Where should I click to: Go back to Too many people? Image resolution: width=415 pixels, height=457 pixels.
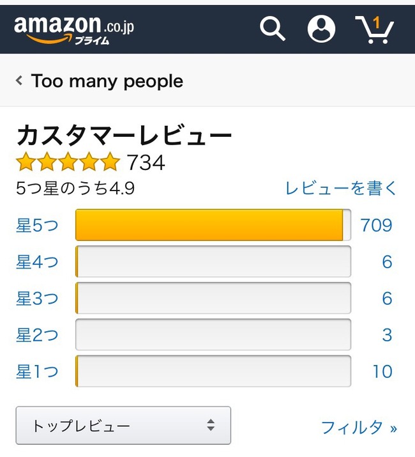107,81
